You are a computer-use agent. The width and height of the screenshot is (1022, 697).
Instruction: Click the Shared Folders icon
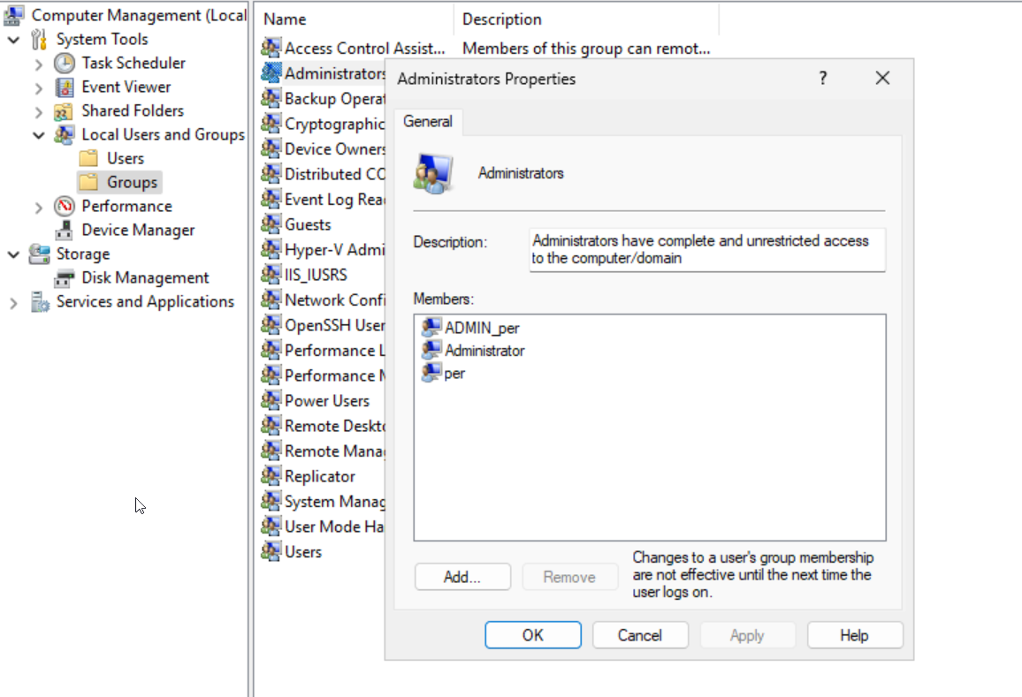(65, 111)
